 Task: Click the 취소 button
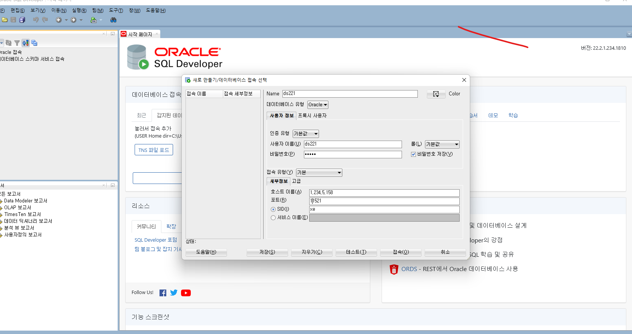(x=445, y=252)
